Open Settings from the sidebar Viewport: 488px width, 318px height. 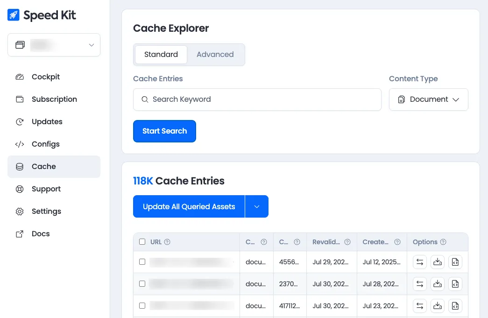(54, 211)
